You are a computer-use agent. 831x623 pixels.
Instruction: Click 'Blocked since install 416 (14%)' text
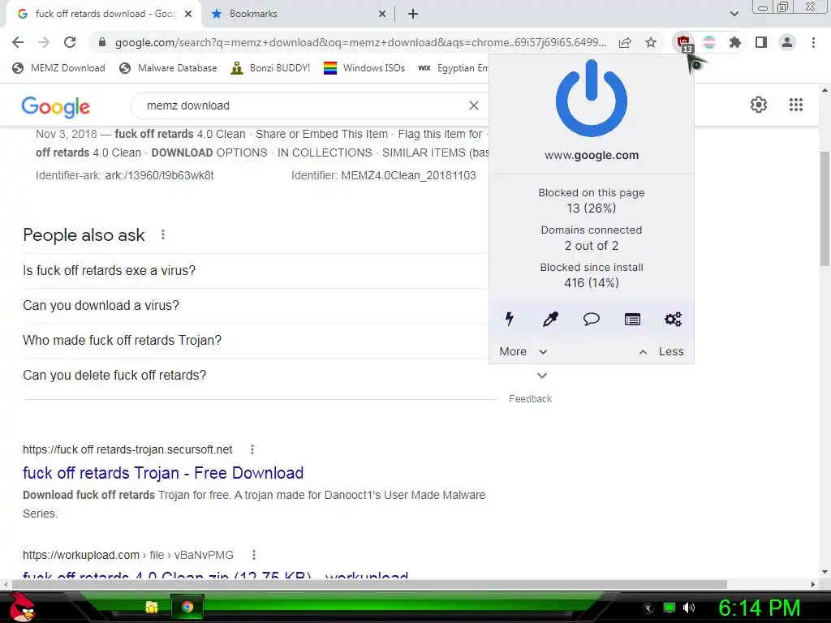tap(592, 275)
